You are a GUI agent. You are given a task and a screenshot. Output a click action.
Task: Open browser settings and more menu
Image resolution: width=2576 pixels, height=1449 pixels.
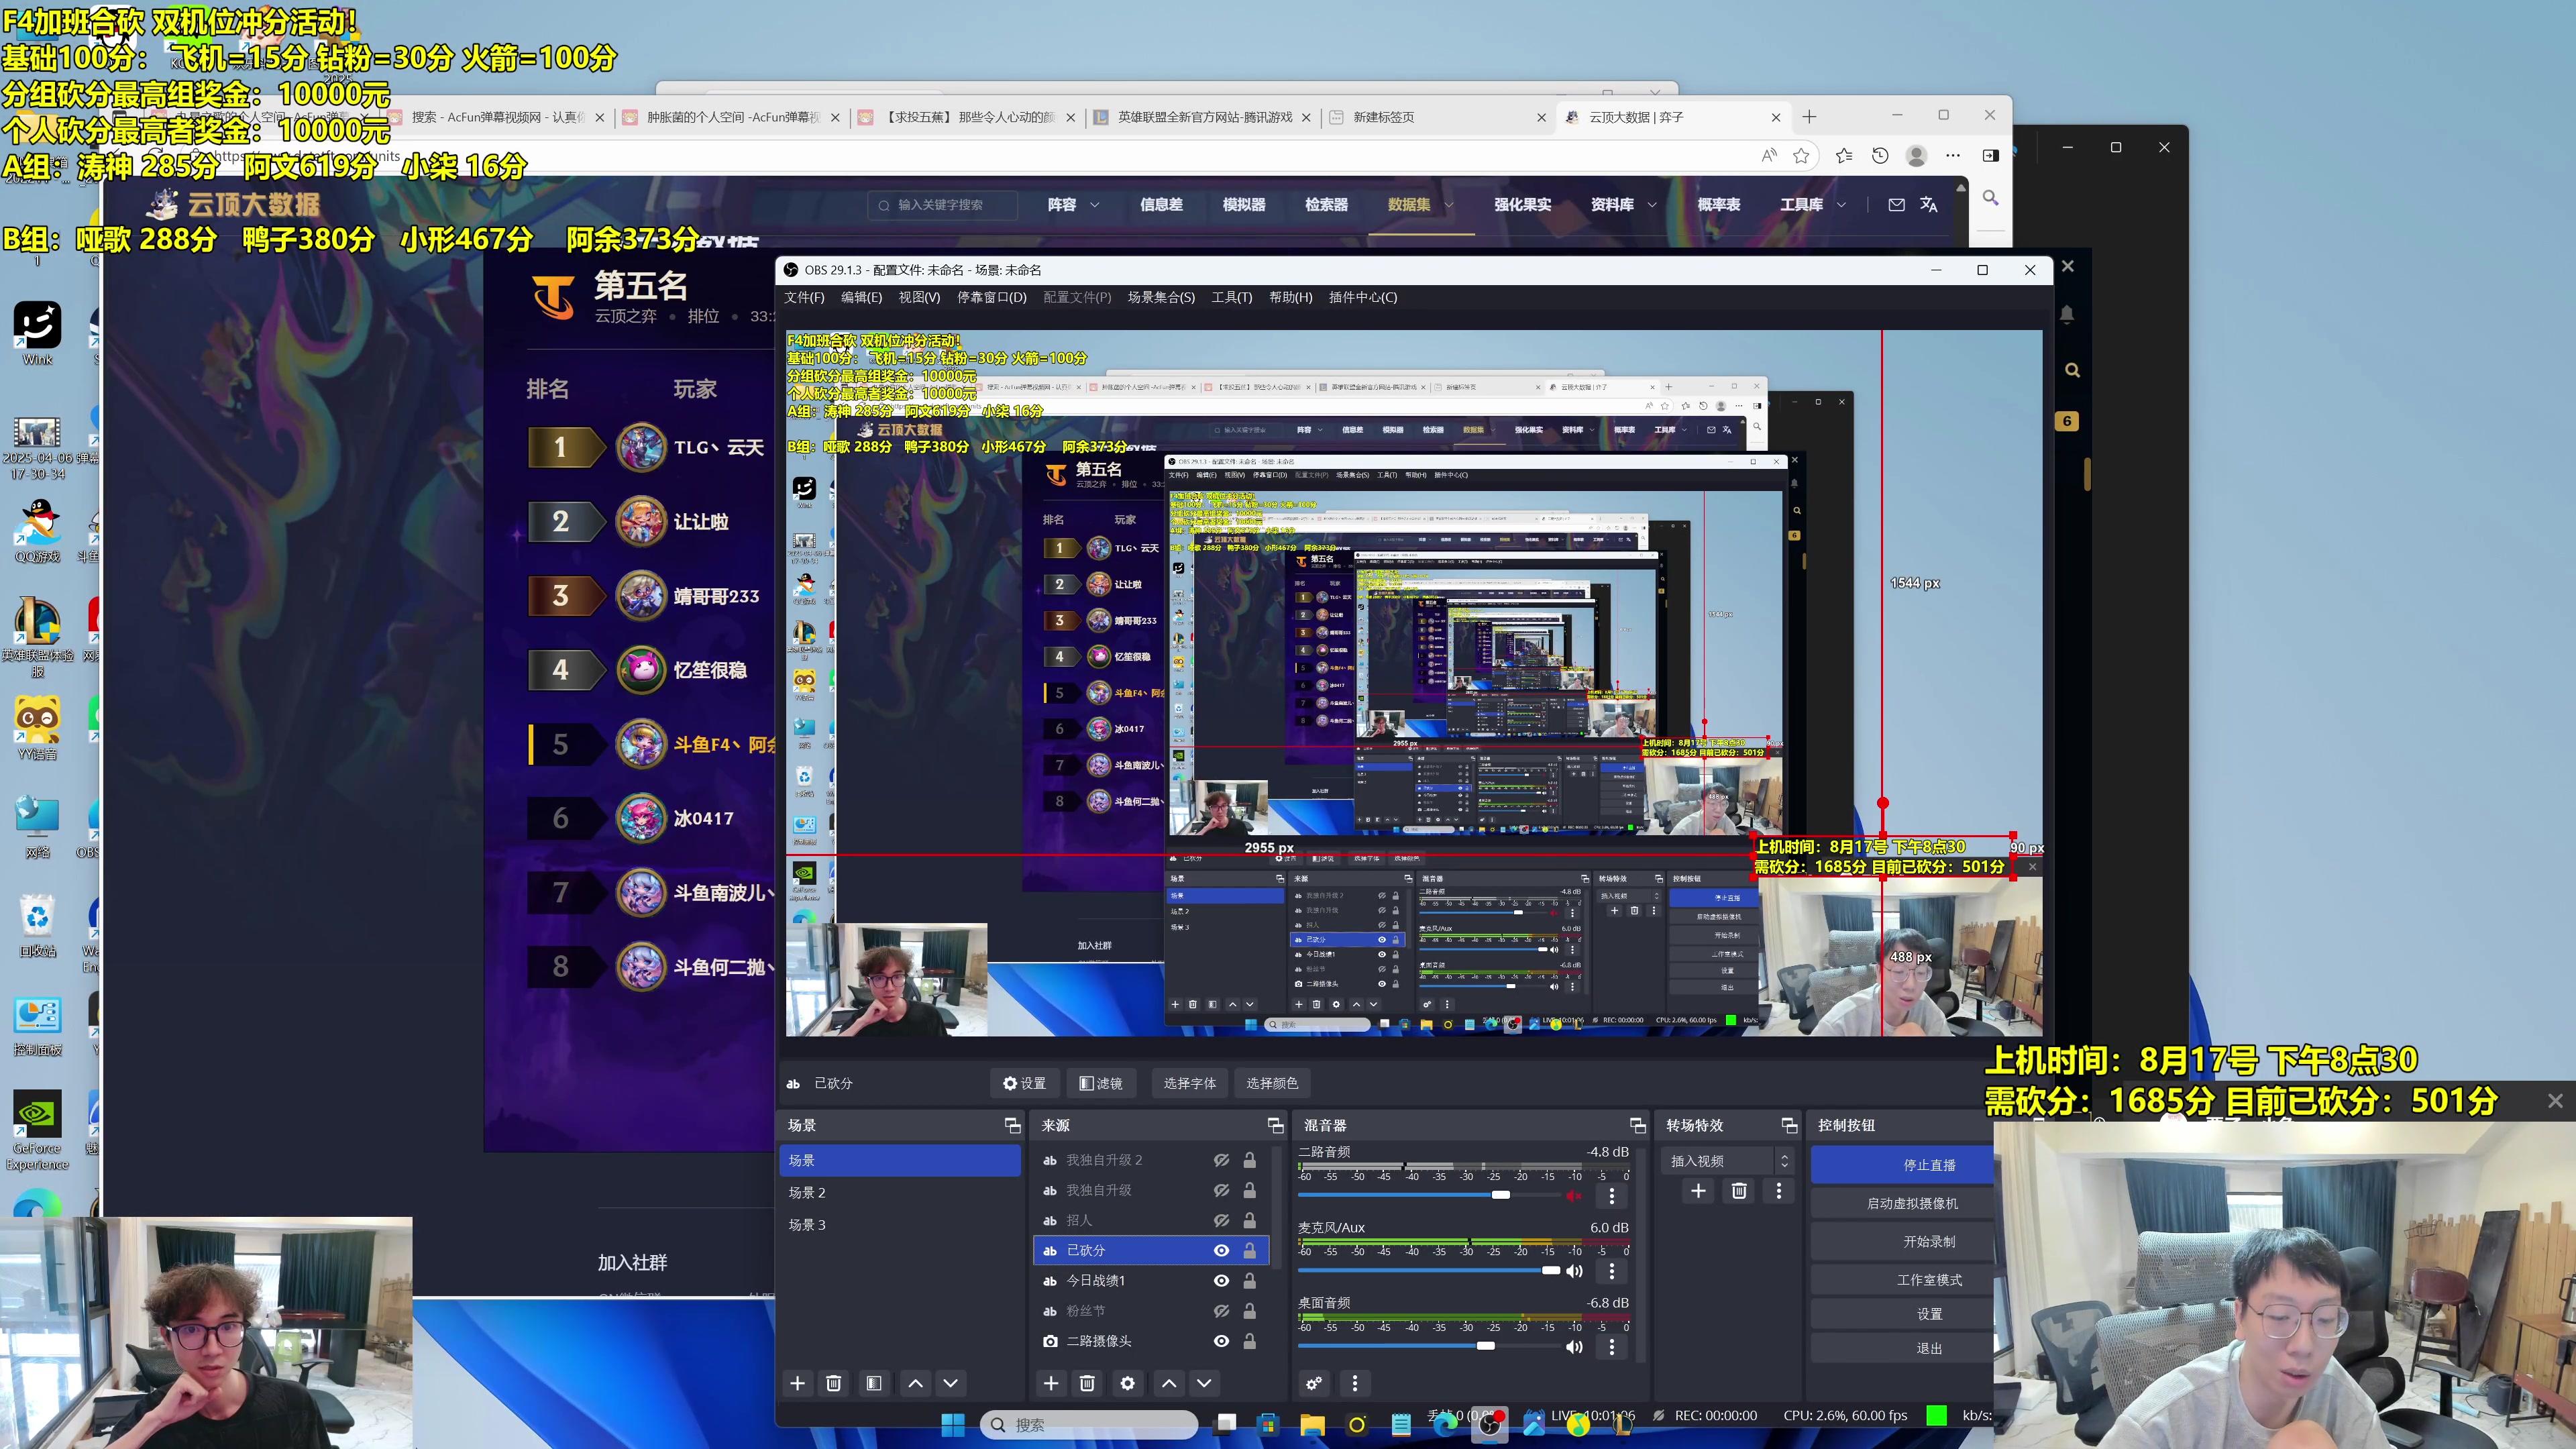tap(1953, 155)
